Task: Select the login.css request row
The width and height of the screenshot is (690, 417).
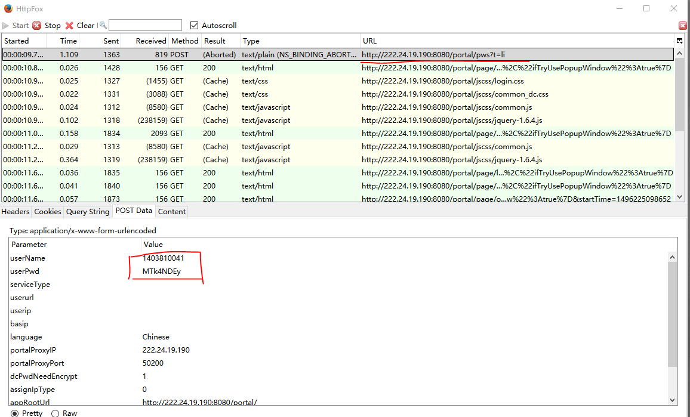Action: click(x=338, y=81)
